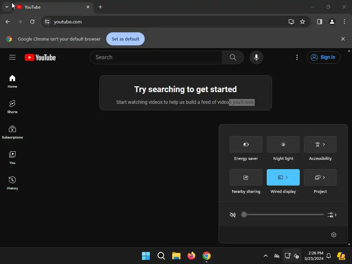Open Chrome's three-dot menu
This screenshot has height=264, width=352.
(x=344, y=22)
